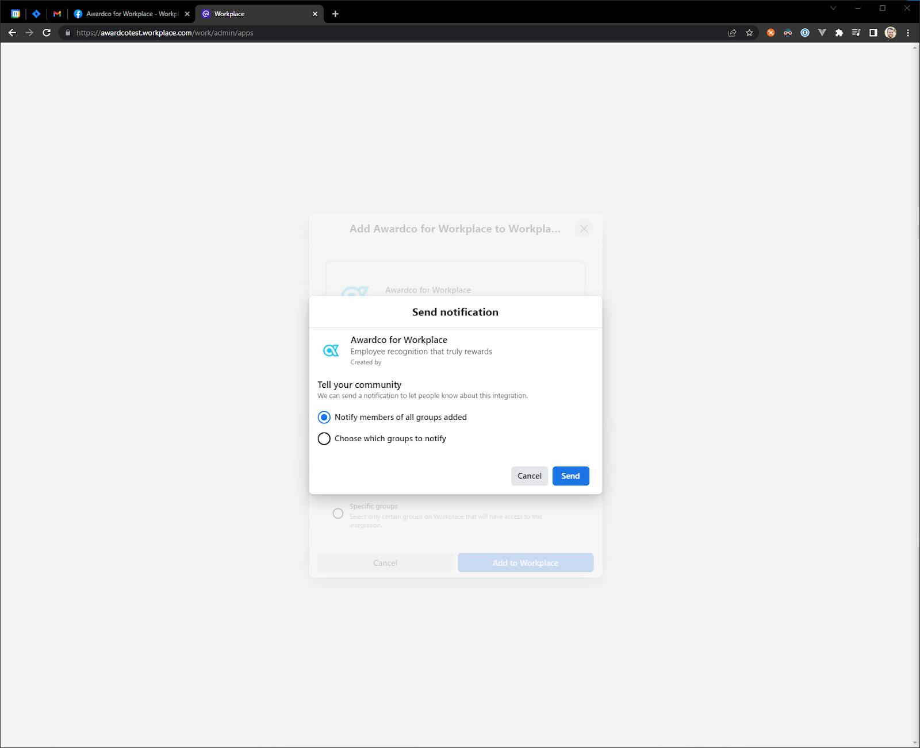
Task: Open the pinned Google Calendar tab
Action: tap(16, 14)
